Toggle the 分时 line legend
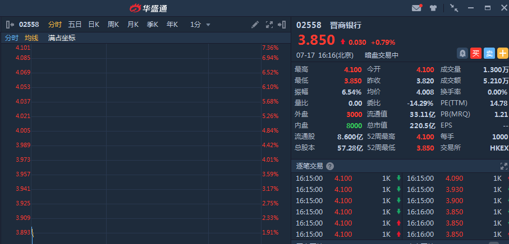The image size is (509, 244). tap(12, 38)
